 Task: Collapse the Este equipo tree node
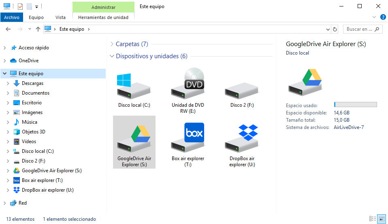coord(5,73)
